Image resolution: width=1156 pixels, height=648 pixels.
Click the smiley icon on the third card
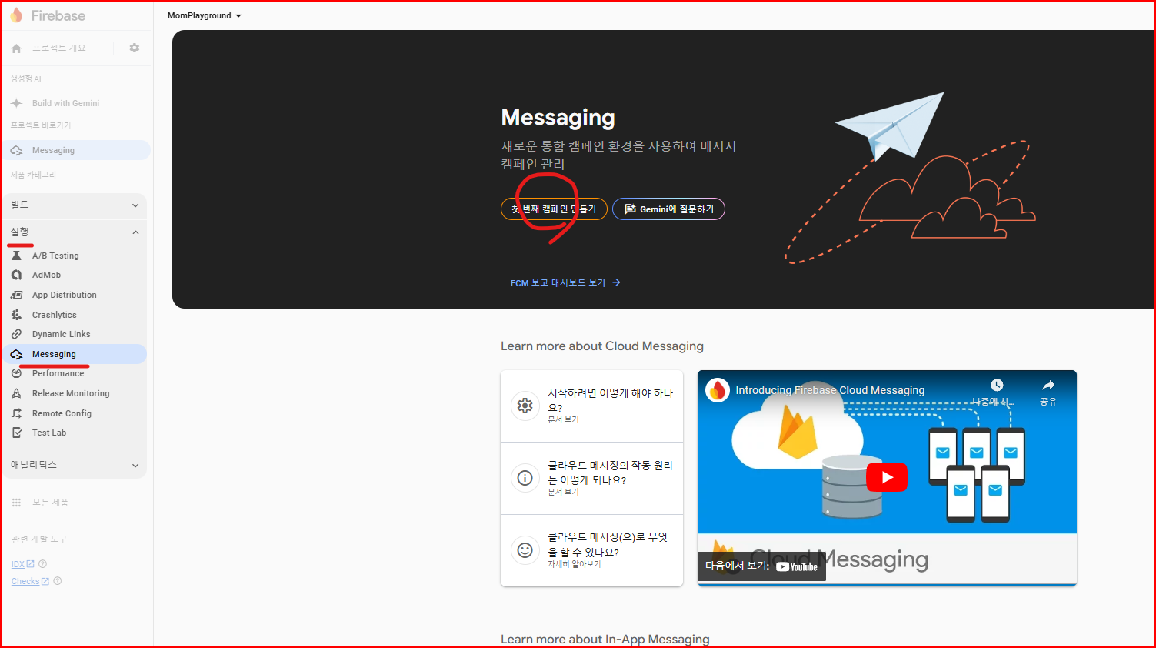[x=525, y=550]
